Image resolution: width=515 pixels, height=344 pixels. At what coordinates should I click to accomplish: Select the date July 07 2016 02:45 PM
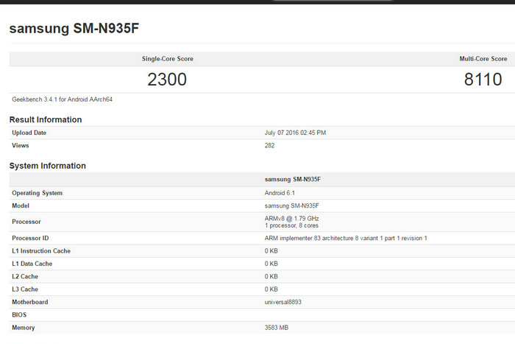pos(295,133)
